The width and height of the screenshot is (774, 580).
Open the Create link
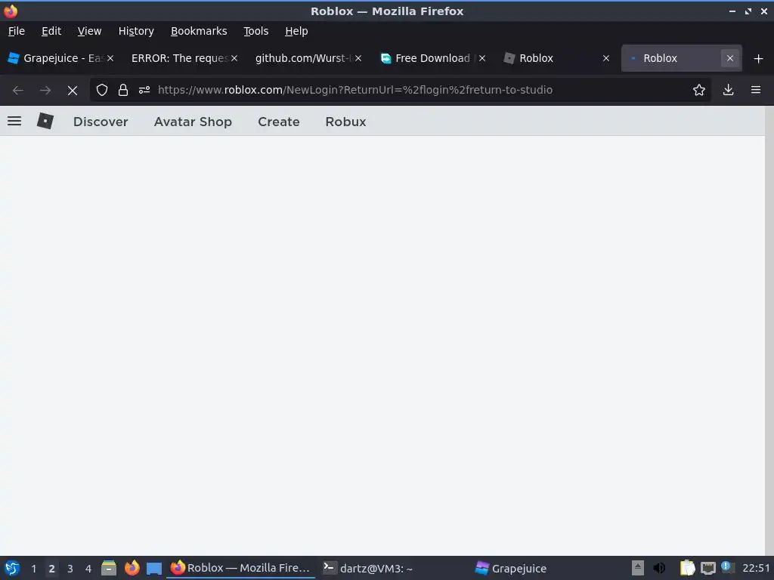(278, 122)
